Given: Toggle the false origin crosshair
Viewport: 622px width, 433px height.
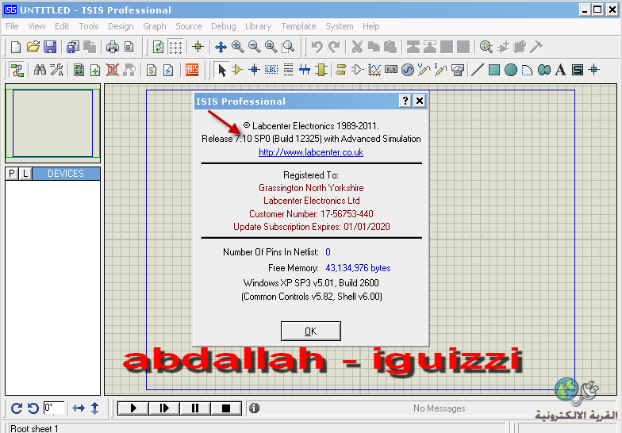Looking at the screenshot, I should pos(198,47).
